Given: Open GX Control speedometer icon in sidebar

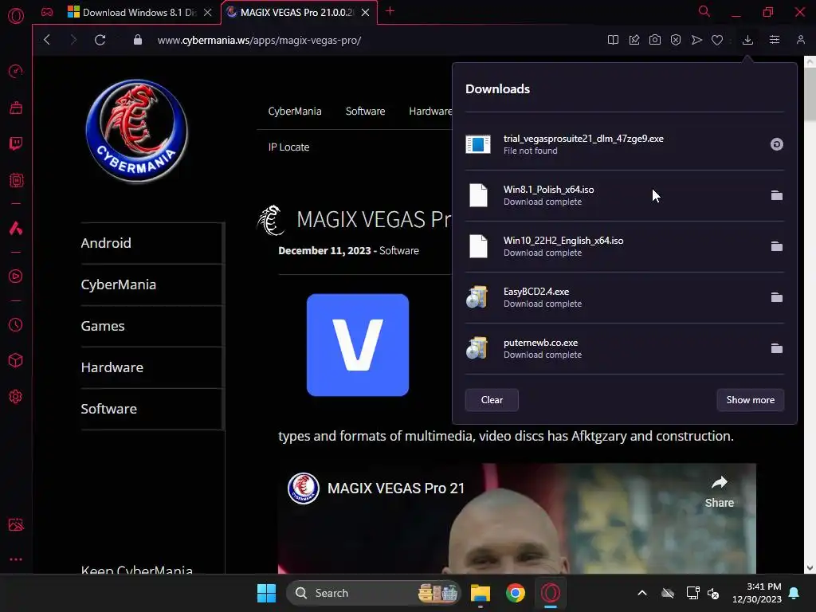Looking at the screenshot, I should tap(16, 71).
